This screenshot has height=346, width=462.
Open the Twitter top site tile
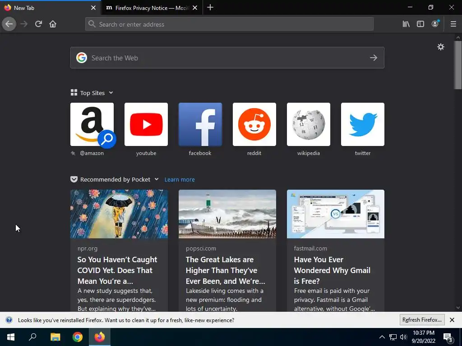363,124
